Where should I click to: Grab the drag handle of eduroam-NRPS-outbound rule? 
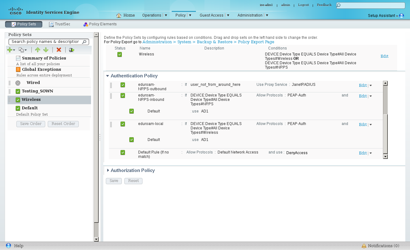(111, 86)
